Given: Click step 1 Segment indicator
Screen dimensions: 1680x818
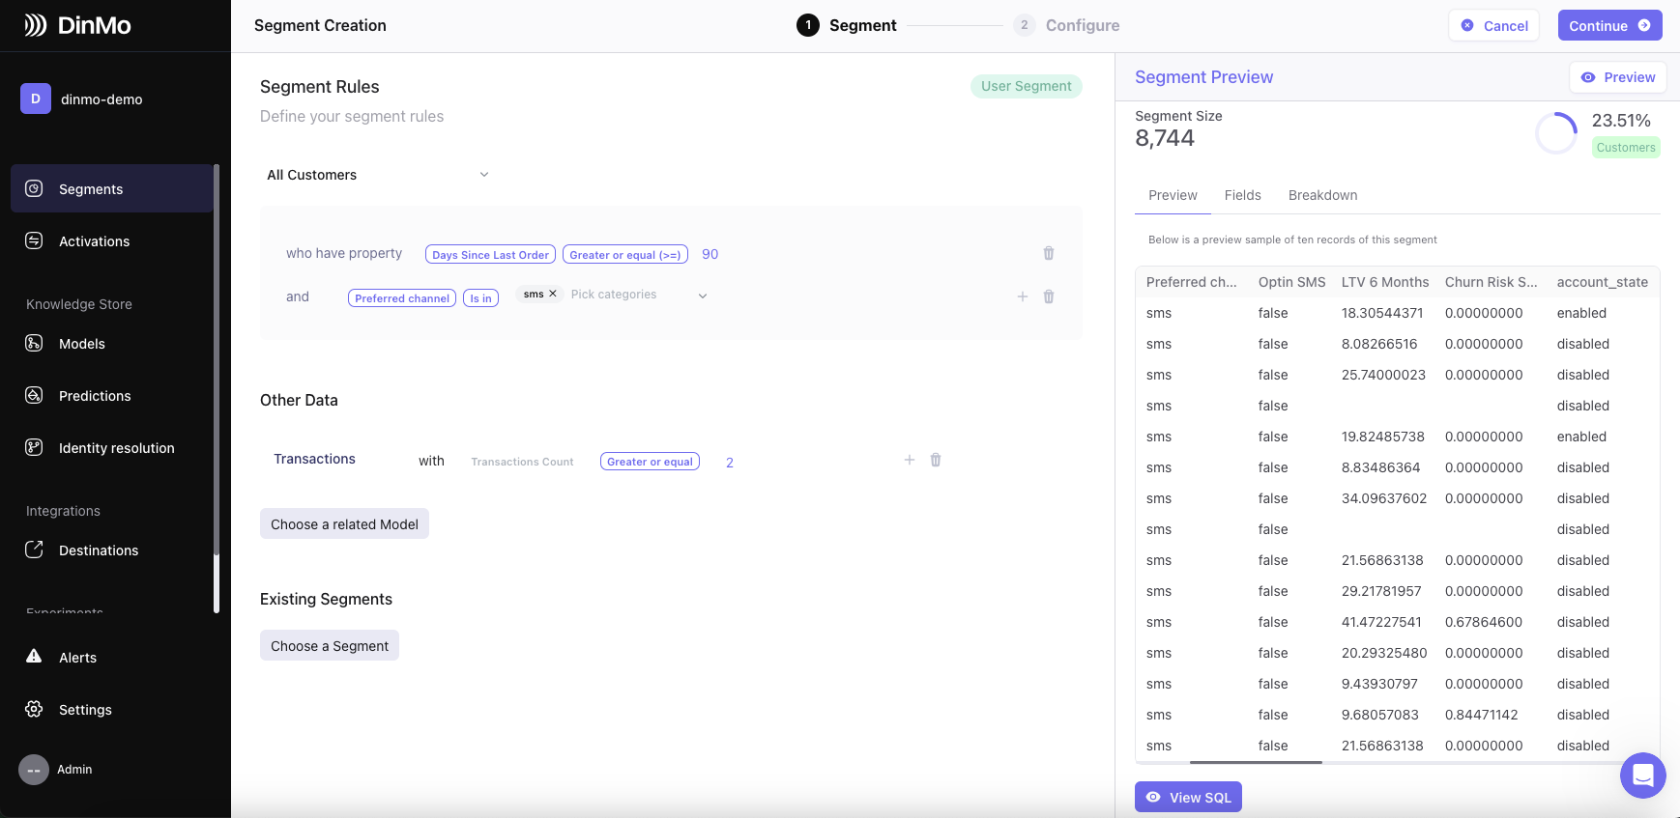Looking at the screenshot, I should (808, 25).
